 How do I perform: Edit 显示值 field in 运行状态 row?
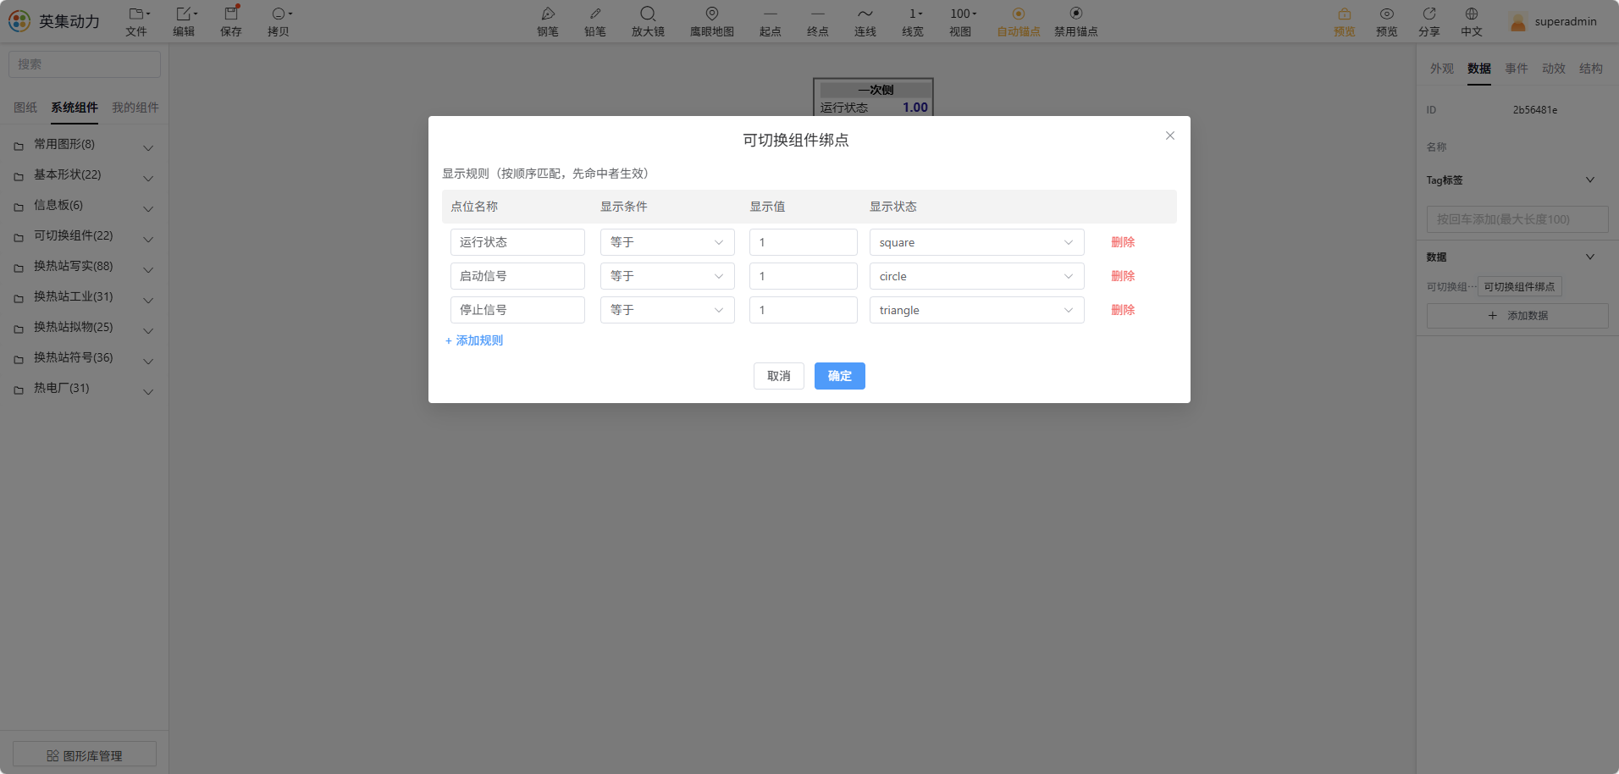pos(804,242)
